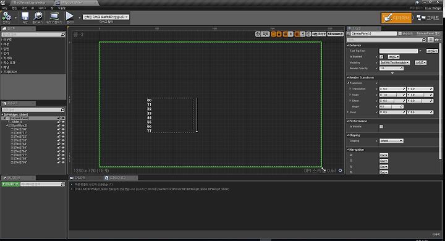Toggle the Is Volatile checkbox
445x241 pixels.
click(381, 127)
